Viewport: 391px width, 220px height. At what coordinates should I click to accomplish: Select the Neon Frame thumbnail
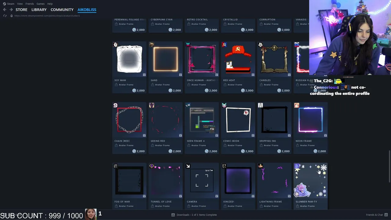tap(310, 120)
